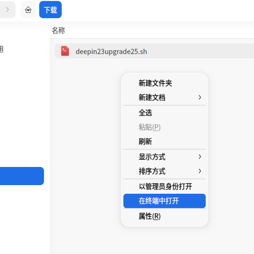Open 属性(R) properties menu entry
The width and height of the screenshot is (254, 254).
tap(165, 216)
